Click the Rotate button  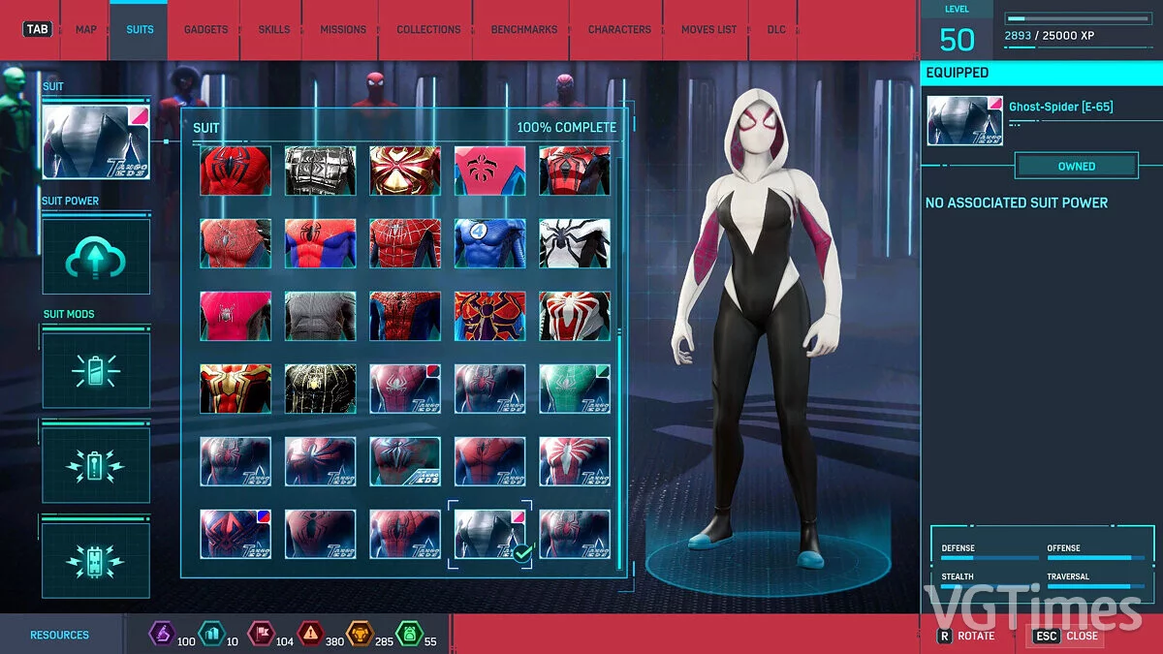966,636
